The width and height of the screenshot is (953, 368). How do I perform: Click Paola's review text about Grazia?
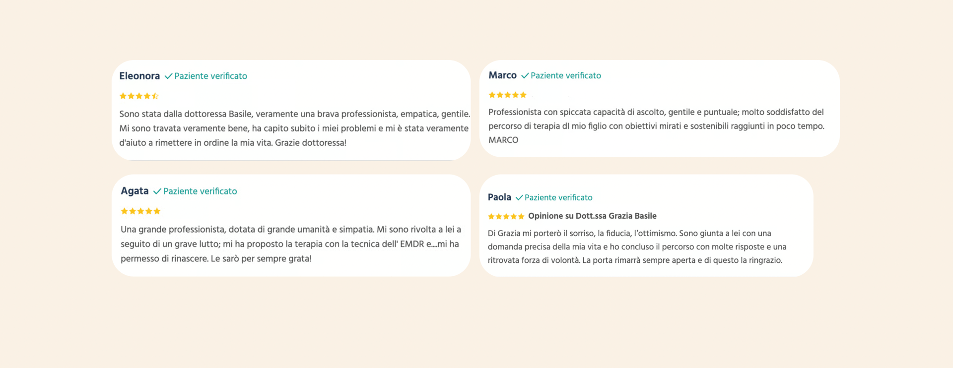click(637, 247)
